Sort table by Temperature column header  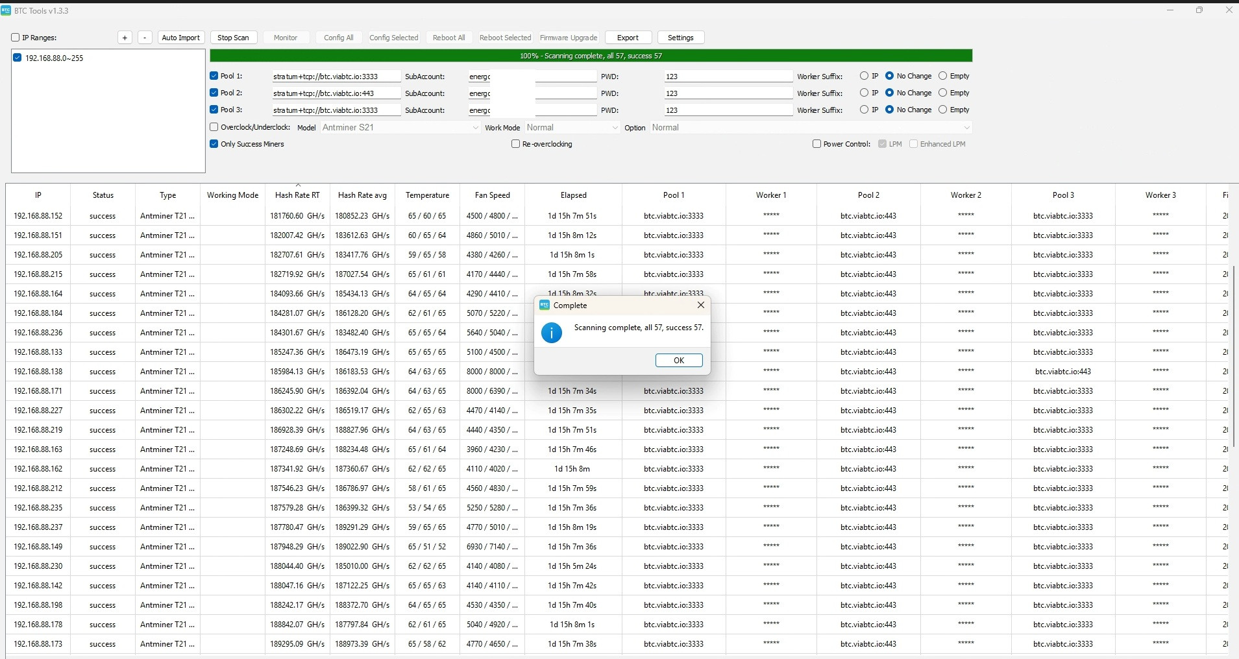point(427,195)
